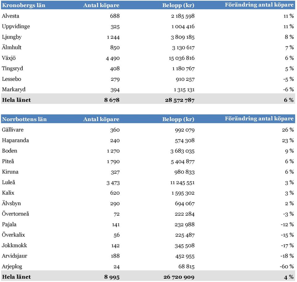Click Norrbotten Hela länet total 8 995
297x282 pixels.
click(112, 277)
